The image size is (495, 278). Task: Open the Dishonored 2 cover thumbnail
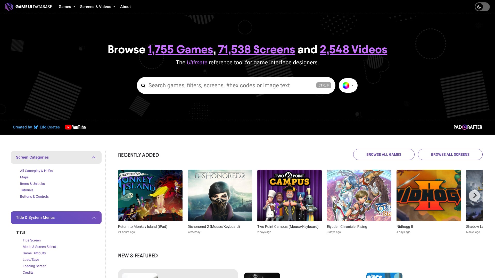pyautogui.click(x=220, y=195)
